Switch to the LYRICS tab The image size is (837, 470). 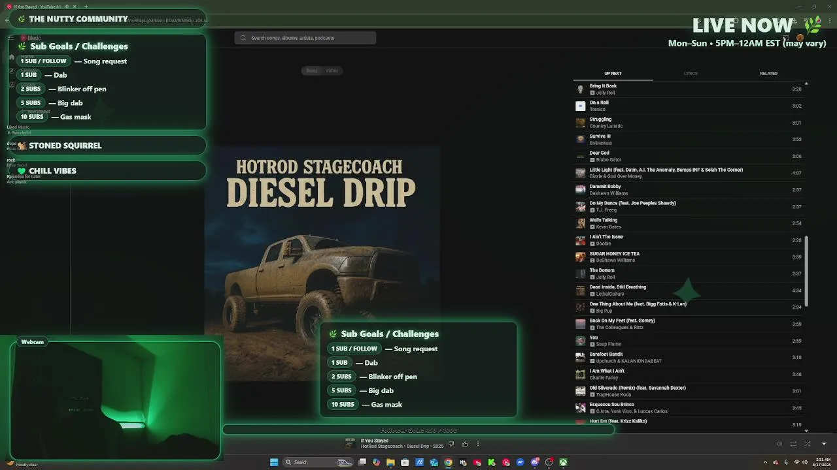[x=691, y=74]
